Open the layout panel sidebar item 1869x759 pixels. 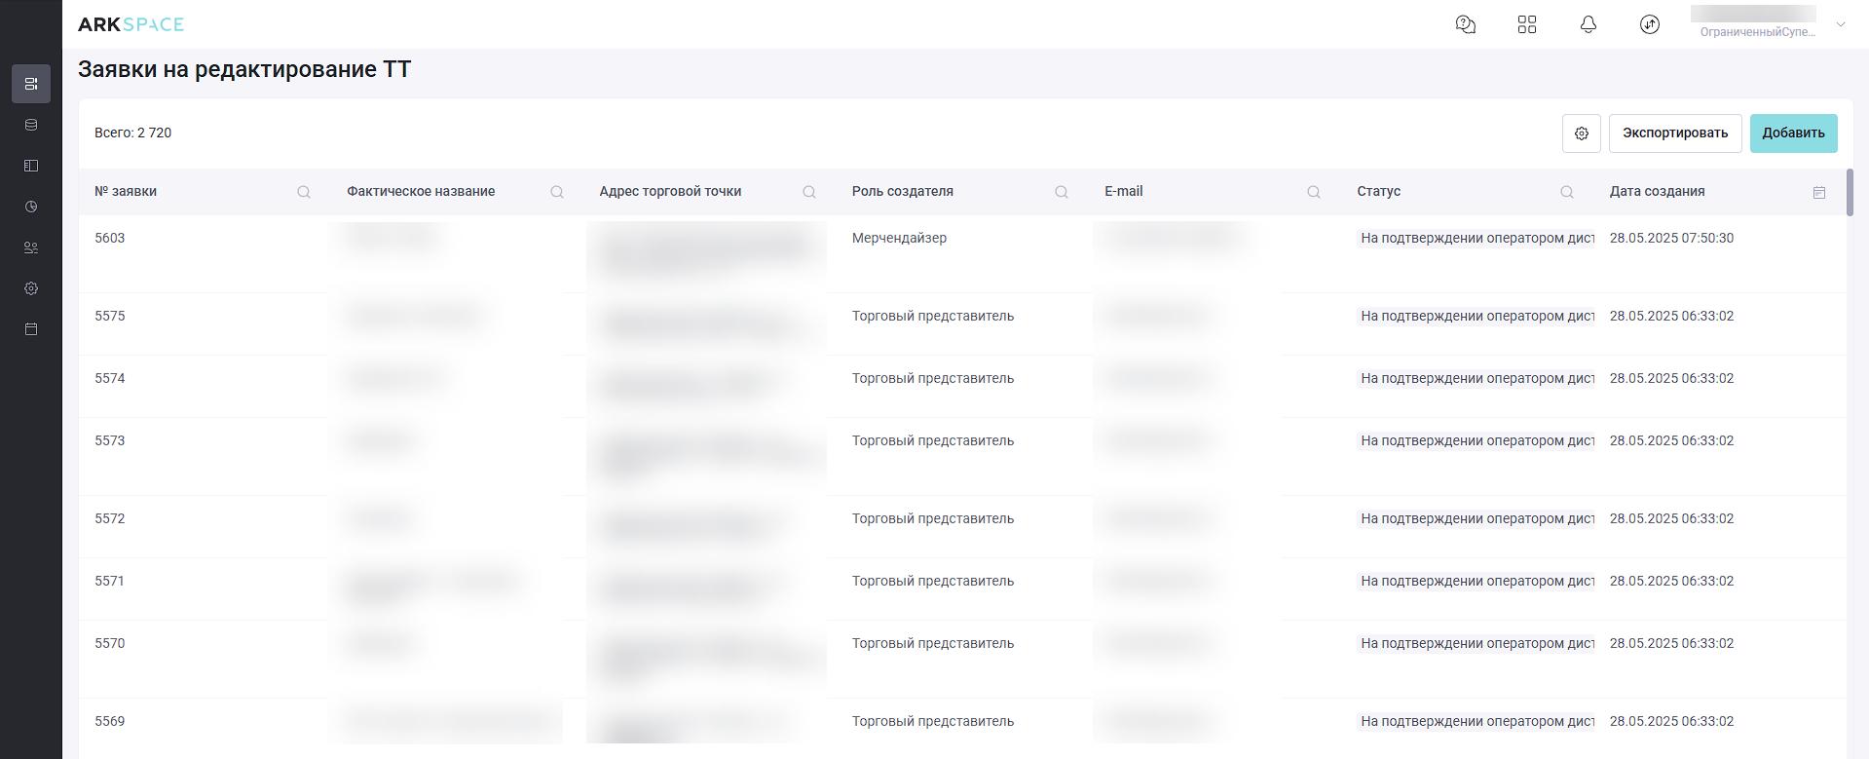(31, 166)
